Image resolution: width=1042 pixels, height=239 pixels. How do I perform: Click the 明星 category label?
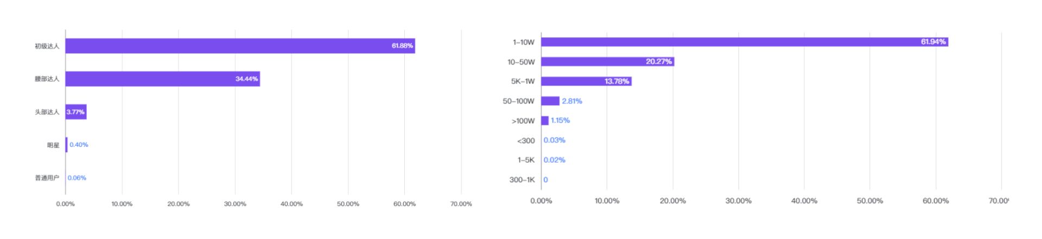[53, 145]
